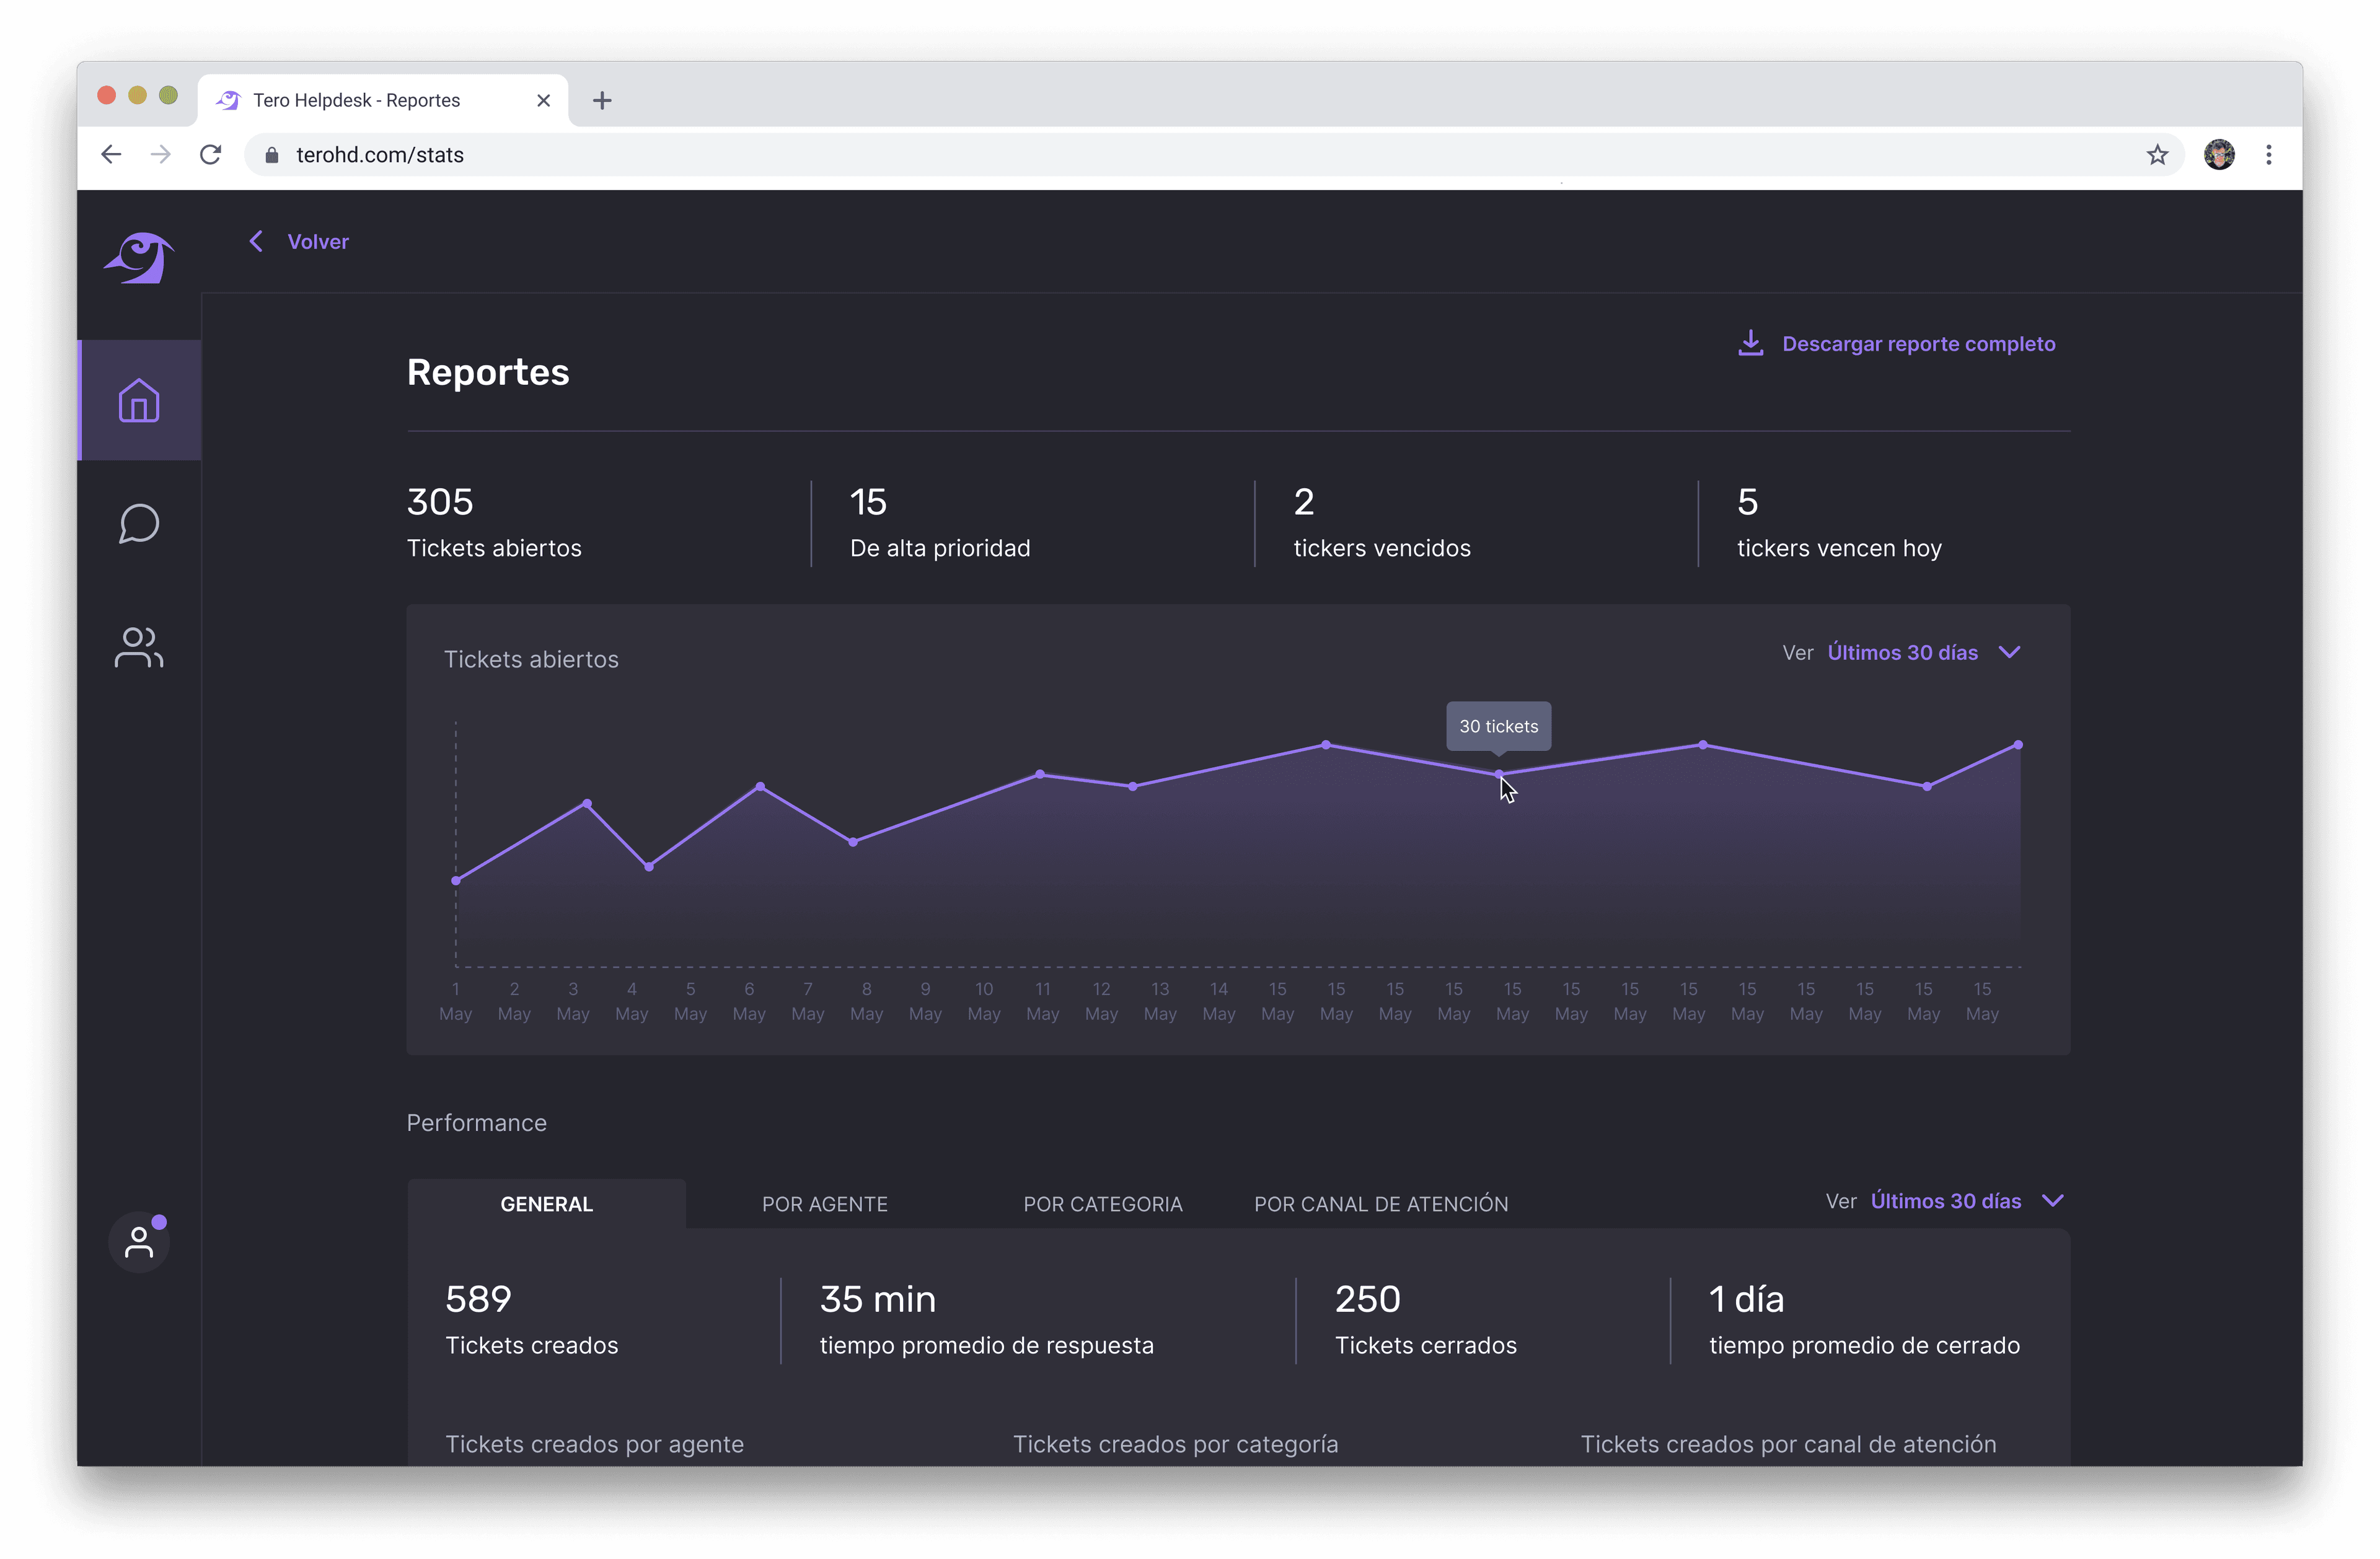Open the chat conversations sidebar icon
The image size is (2380, 1559).
coord(139,524)
